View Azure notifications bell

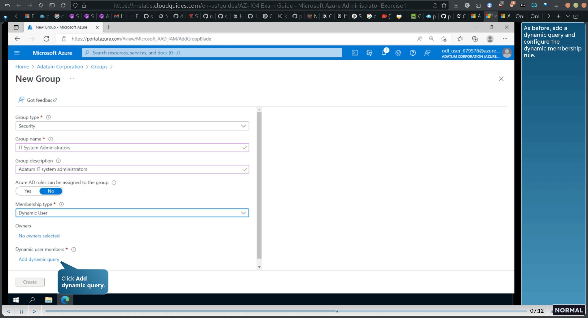pyautogui.click(x=384, y=53)
